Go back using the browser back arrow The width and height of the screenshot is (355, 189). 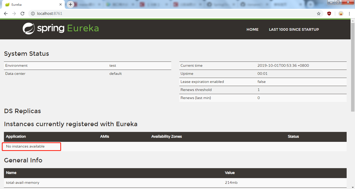point(6,14)
